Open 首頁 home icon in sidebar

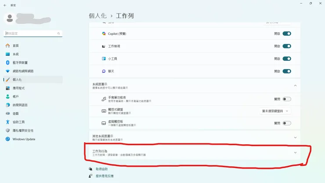(7, 45)
